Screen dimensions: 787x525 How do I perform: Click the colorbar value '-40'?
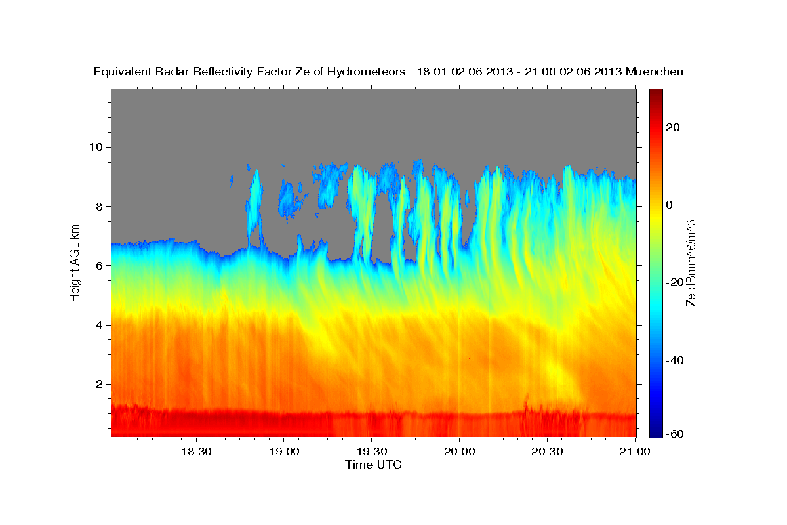coord(674,360)
